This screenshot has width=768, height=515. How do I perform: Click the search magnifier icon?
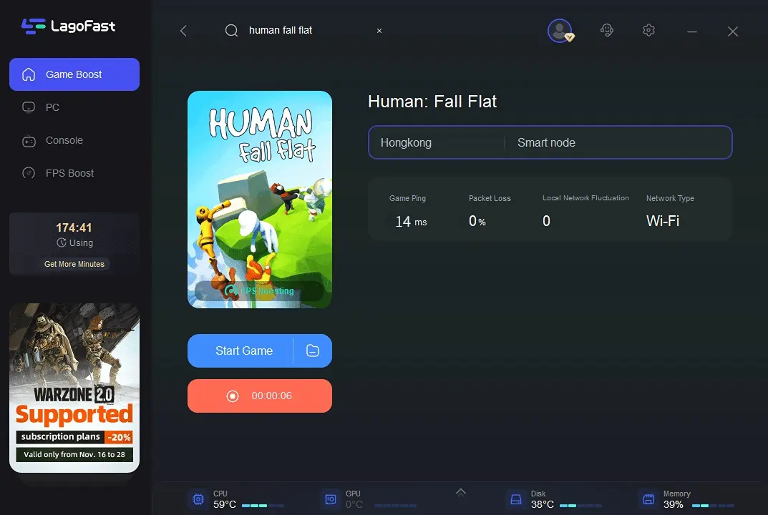[x=231, y=31]
